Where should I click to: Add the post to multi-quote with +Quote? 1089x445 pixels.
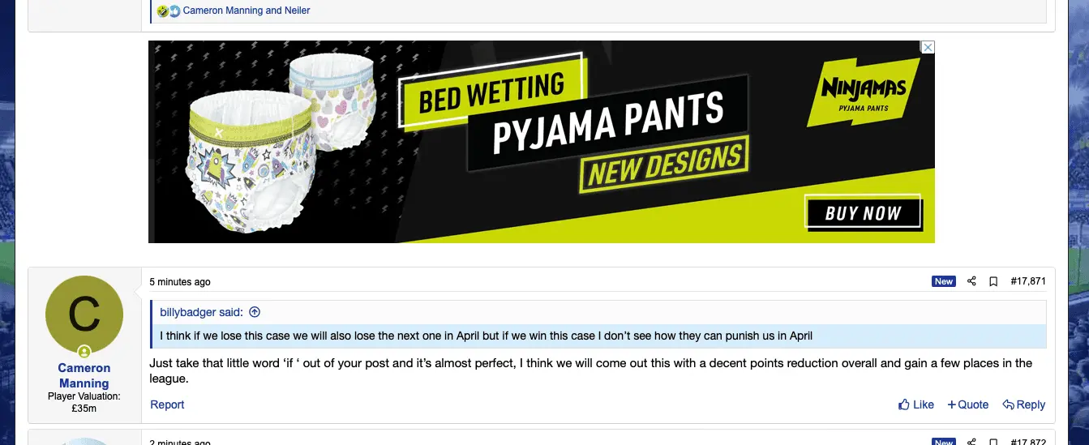968,404
